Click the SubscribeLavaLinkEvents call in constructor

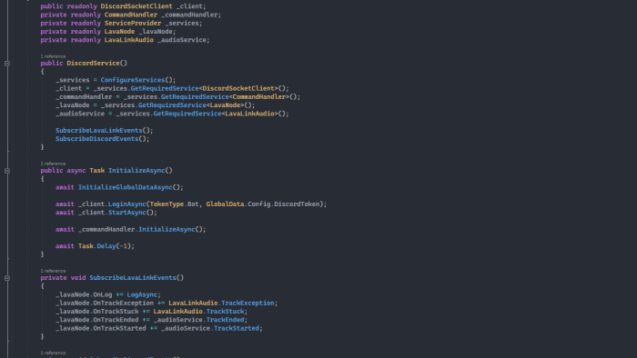click(x=98, y=130)
